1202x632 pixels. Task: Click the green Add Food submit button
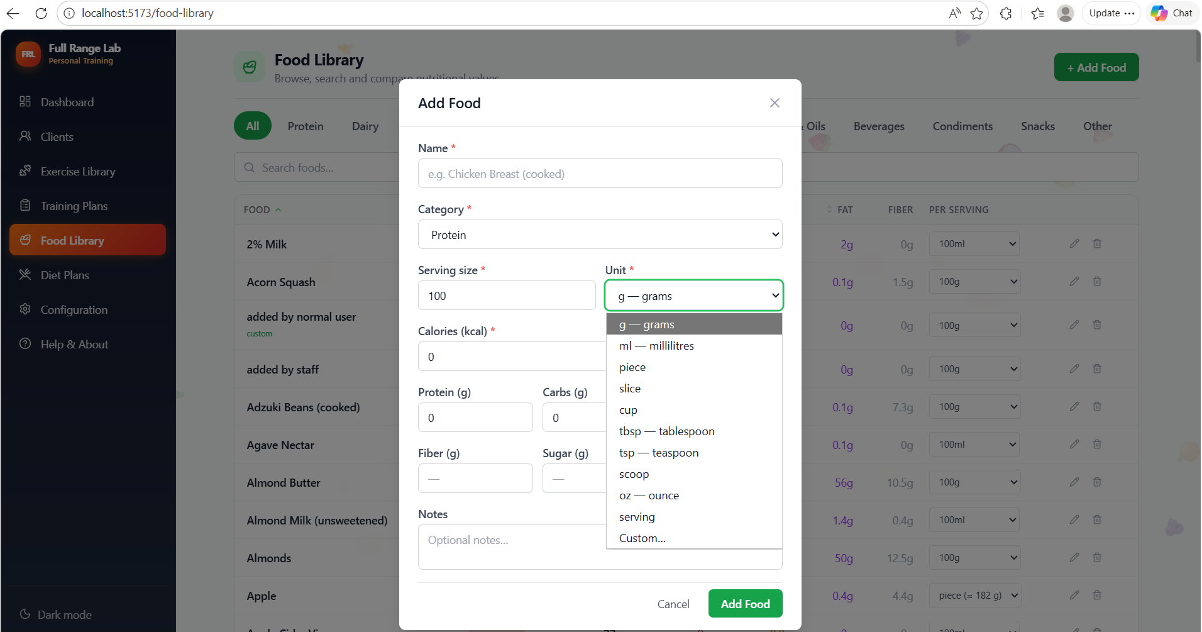[745, 604]
